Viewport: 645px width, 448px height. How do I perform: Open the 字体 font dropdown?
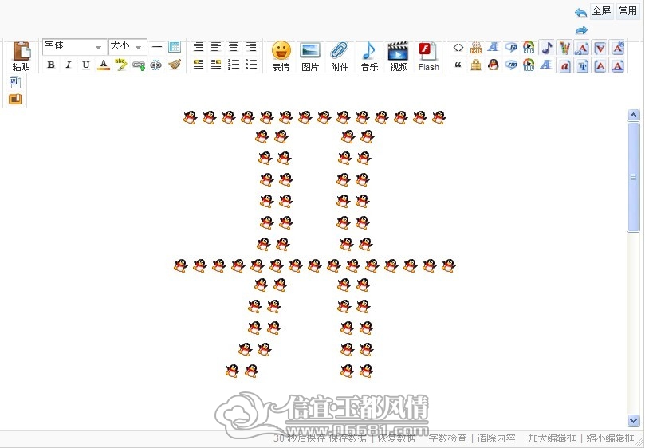(74, 46)
